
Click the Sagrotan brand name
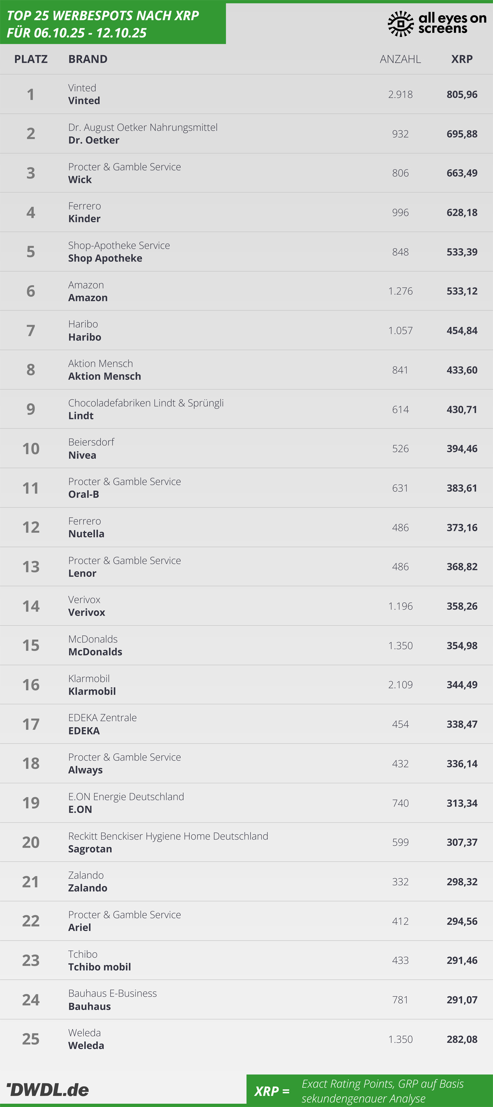pyautogui.click(x=90, y=849)
